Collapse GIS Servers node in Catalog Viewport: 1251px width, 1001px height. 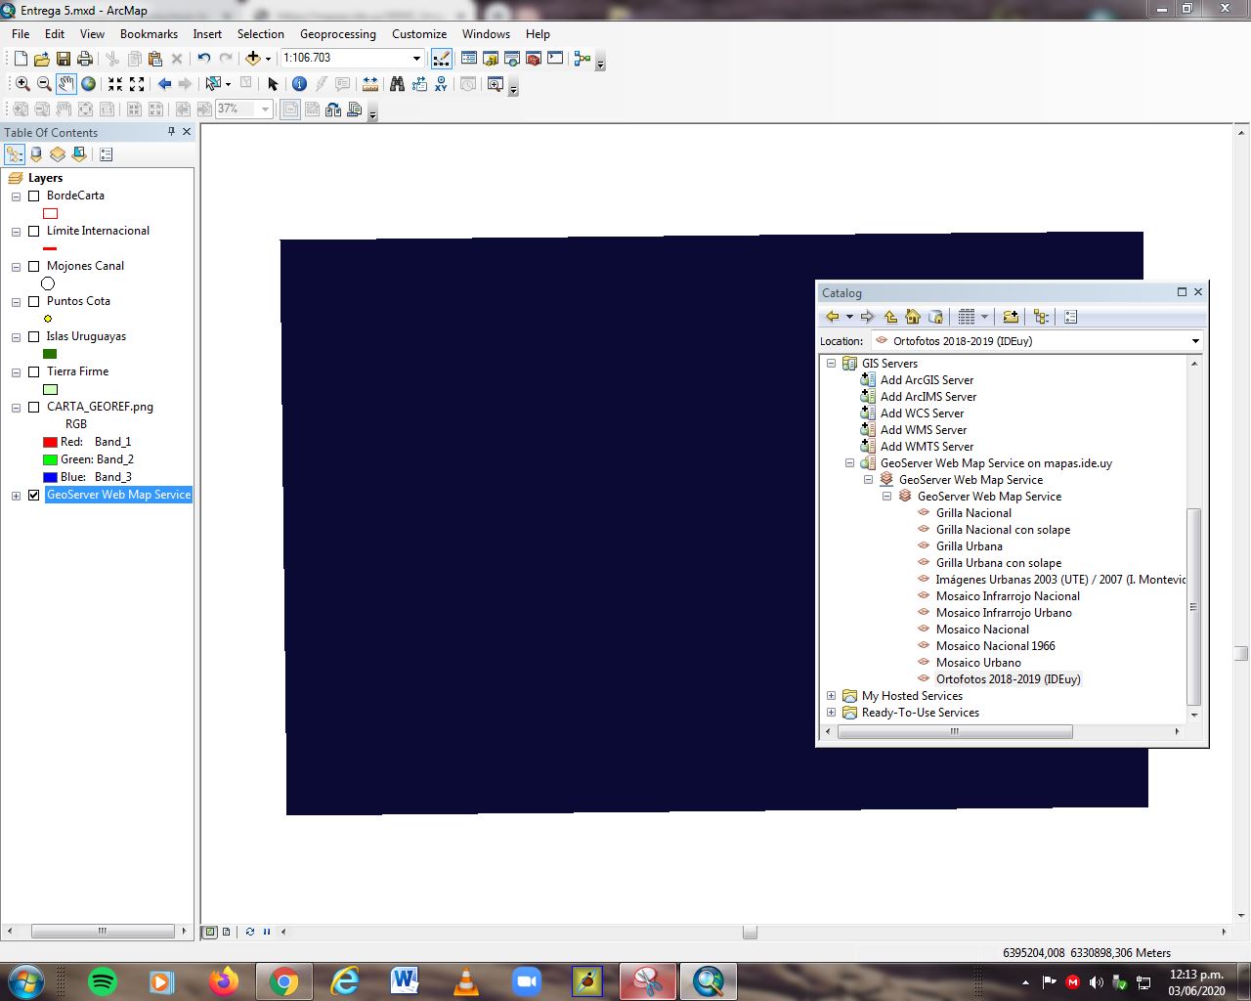(831, 364)
